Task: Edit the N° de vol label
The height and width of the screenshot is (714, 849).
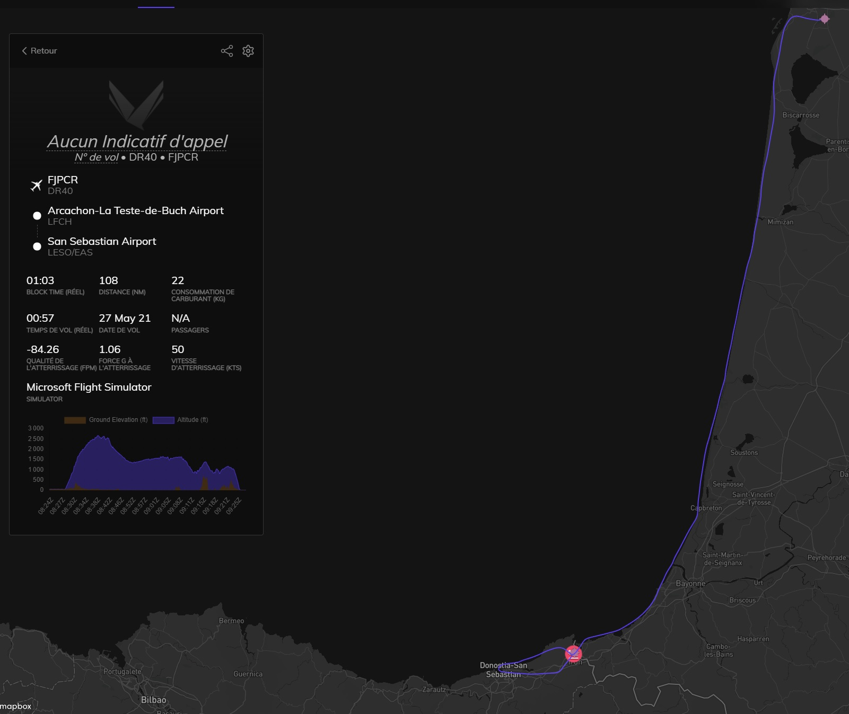Action: point(97,157)
